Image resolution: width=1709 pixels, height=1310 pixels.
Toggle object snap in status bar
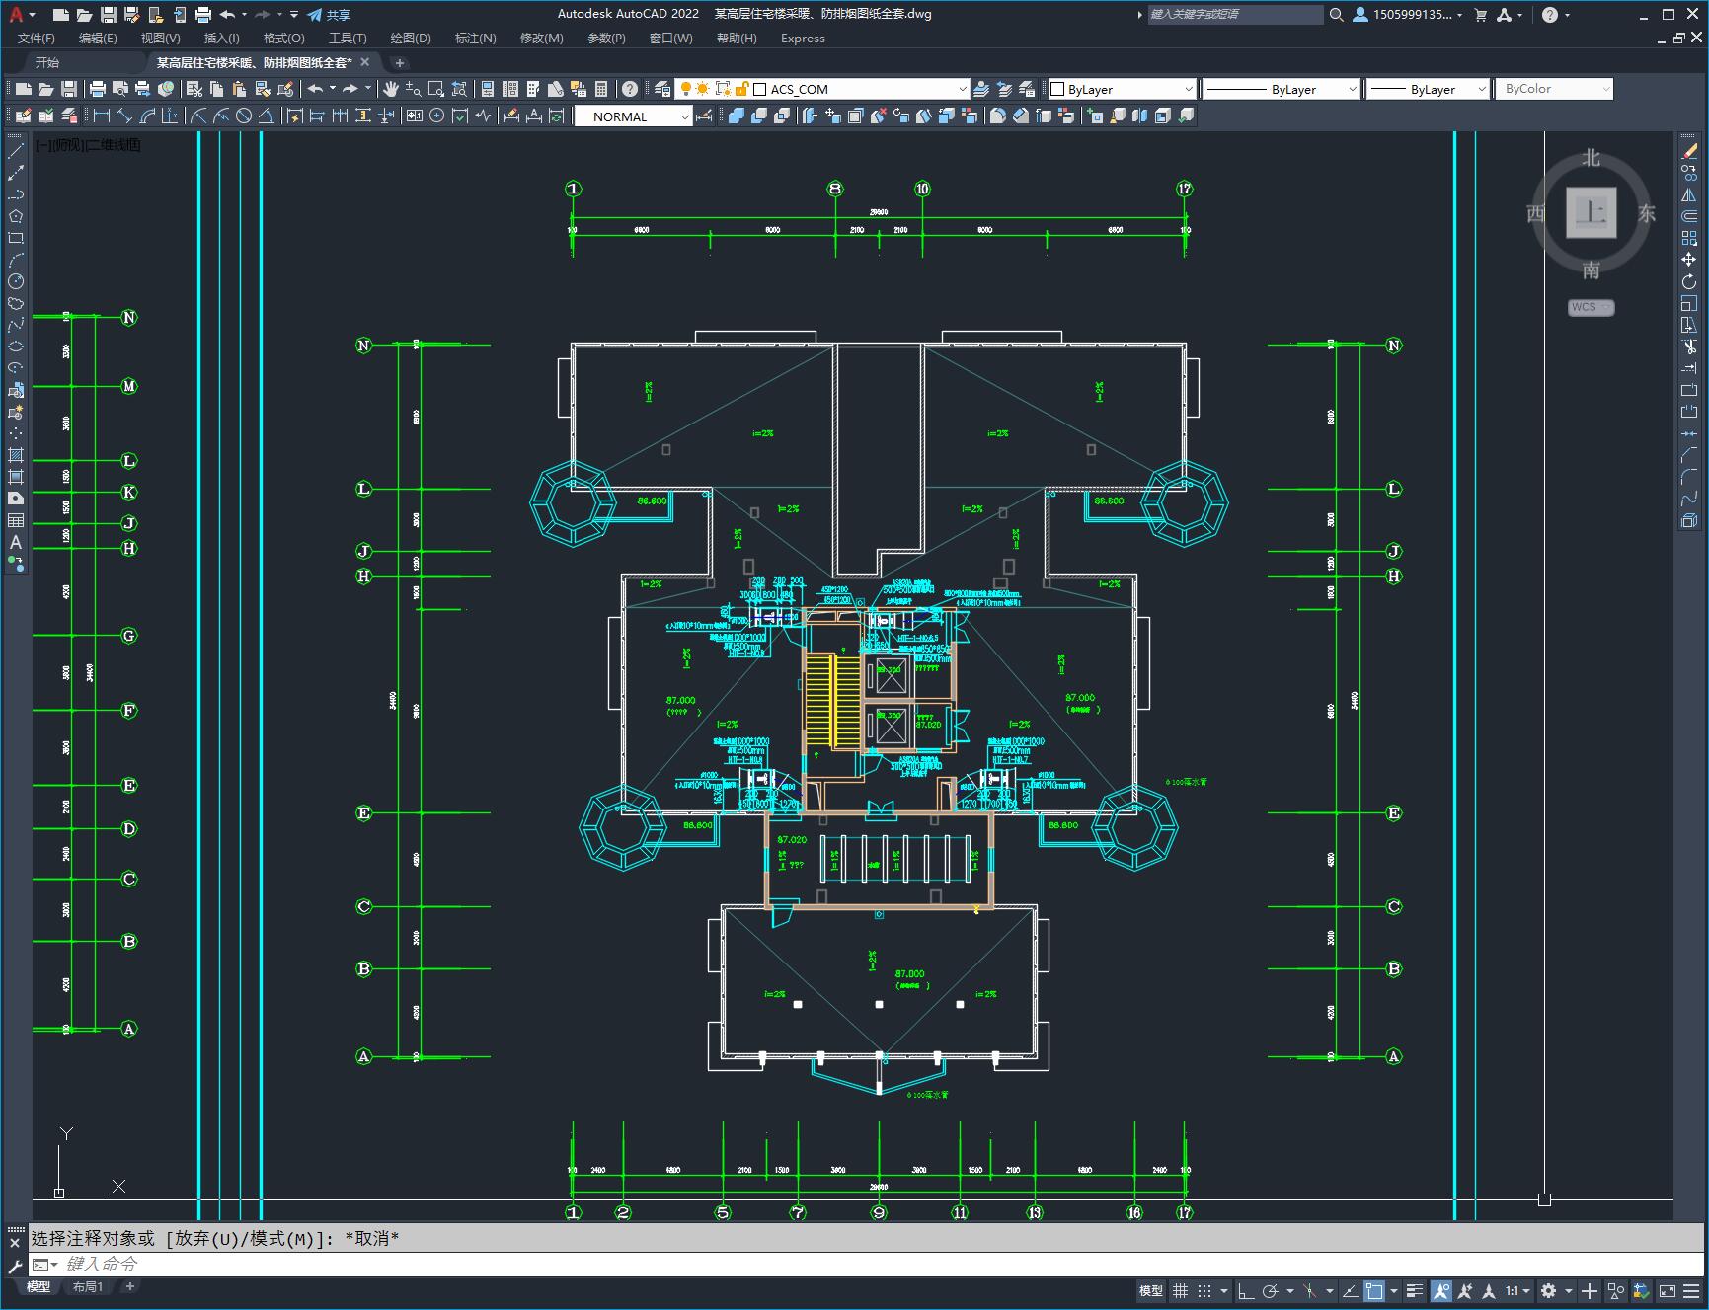(x=1373, y=1290)
